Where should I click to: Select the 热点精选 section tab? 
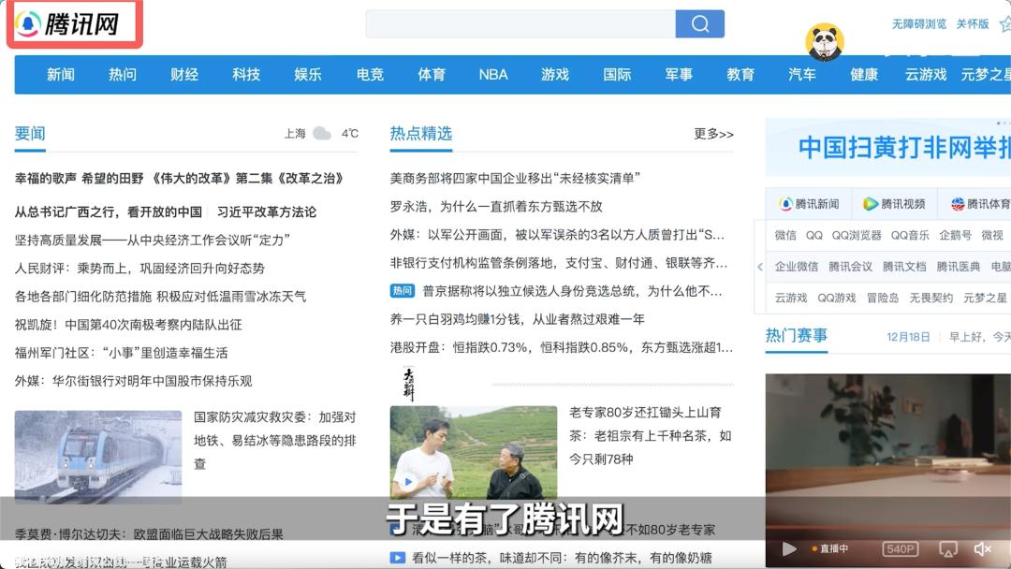[421, 134]
